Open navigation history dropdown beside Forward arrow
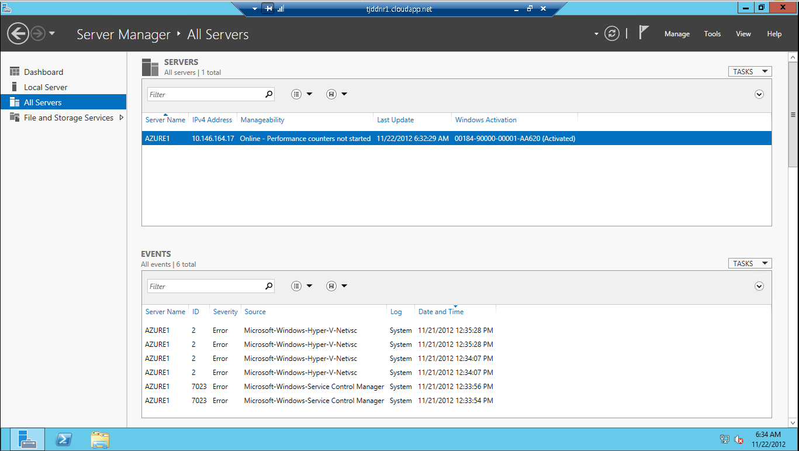The width and height of the screenshot is (799, 451). click(x=52, y=33)
